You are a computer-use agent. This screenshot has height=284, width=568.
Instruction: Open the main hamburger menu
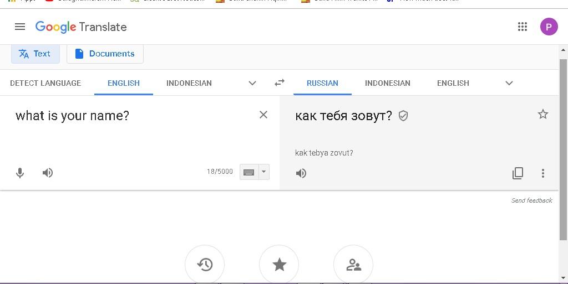20,27
